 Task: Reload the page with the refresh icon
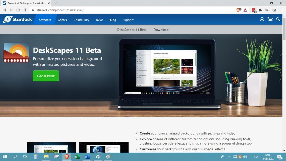[18, 10]
